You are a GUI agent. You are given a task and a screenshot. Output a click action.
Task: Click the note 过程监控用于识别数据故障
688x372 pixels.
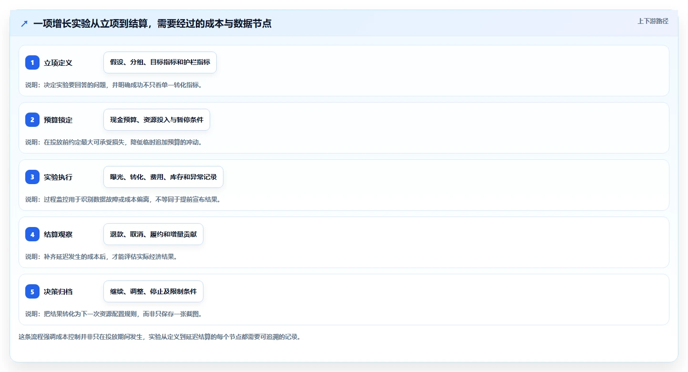(x=123, y=199)
